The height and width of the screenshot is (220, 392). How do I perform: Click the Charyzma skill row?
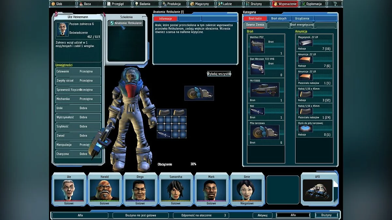click(x=78, y=154)
